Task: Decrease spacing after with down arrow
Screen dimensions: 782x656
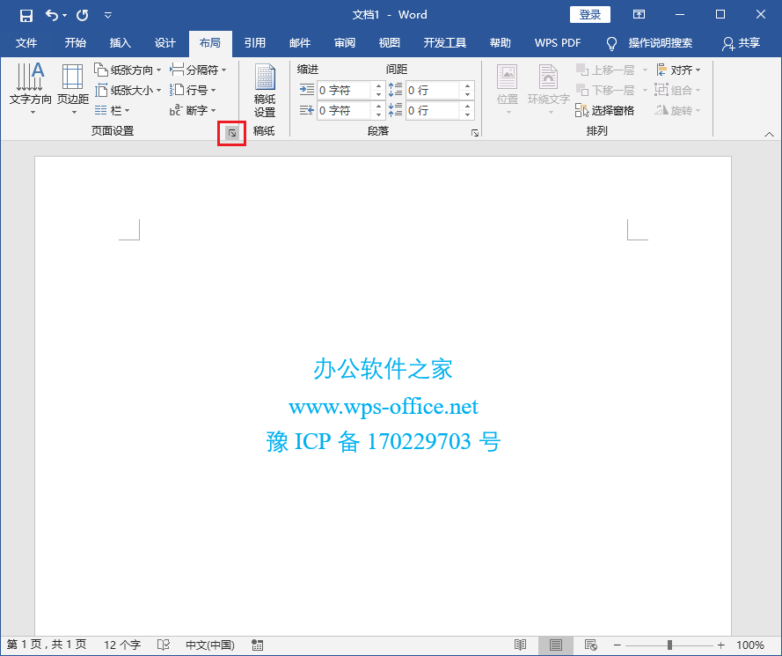Action: 467,114
